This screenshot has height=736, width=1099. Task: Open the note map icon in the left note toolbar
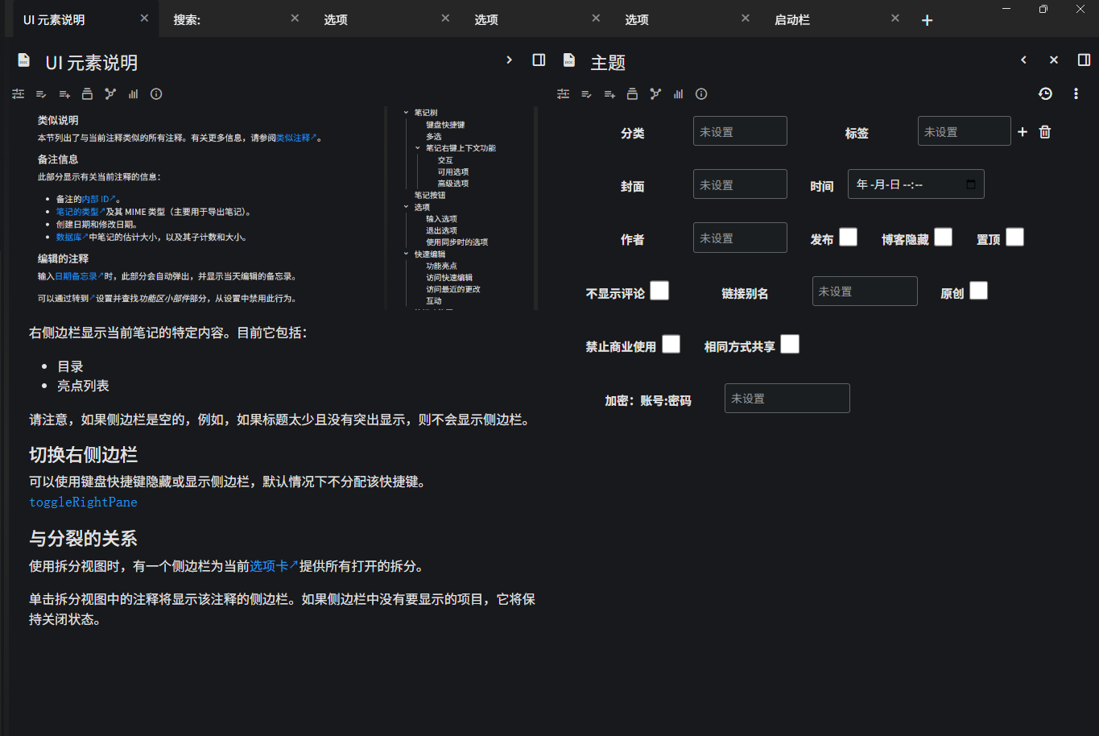coord(110,94)
